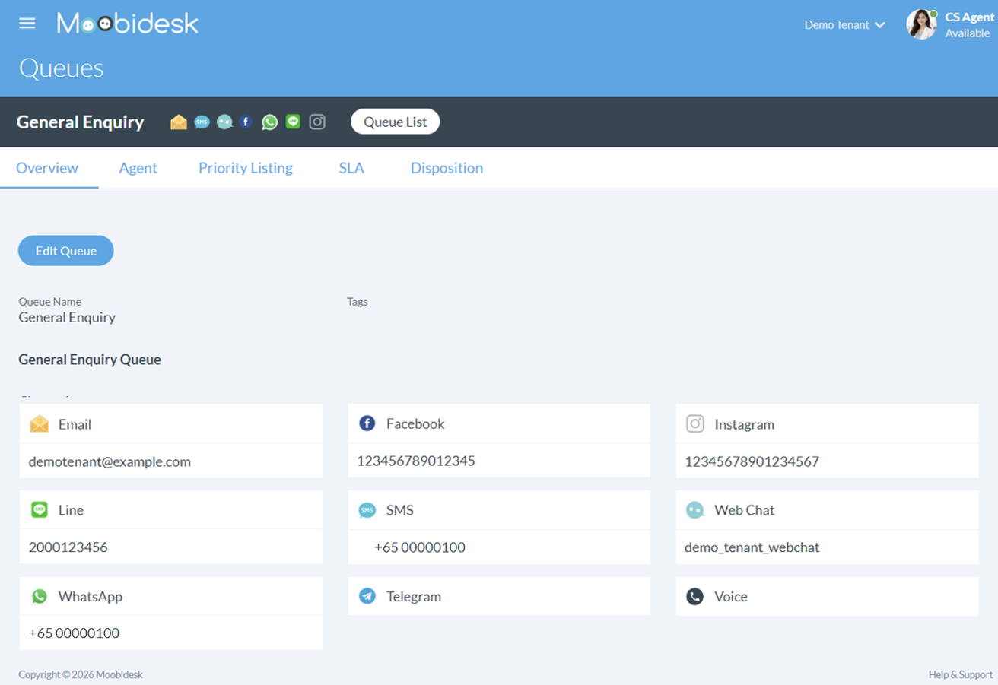The height and width of the screenshot is (685, 998).
Task: Click the Instagram icon in queue header bar
Action: click(317, 122)
